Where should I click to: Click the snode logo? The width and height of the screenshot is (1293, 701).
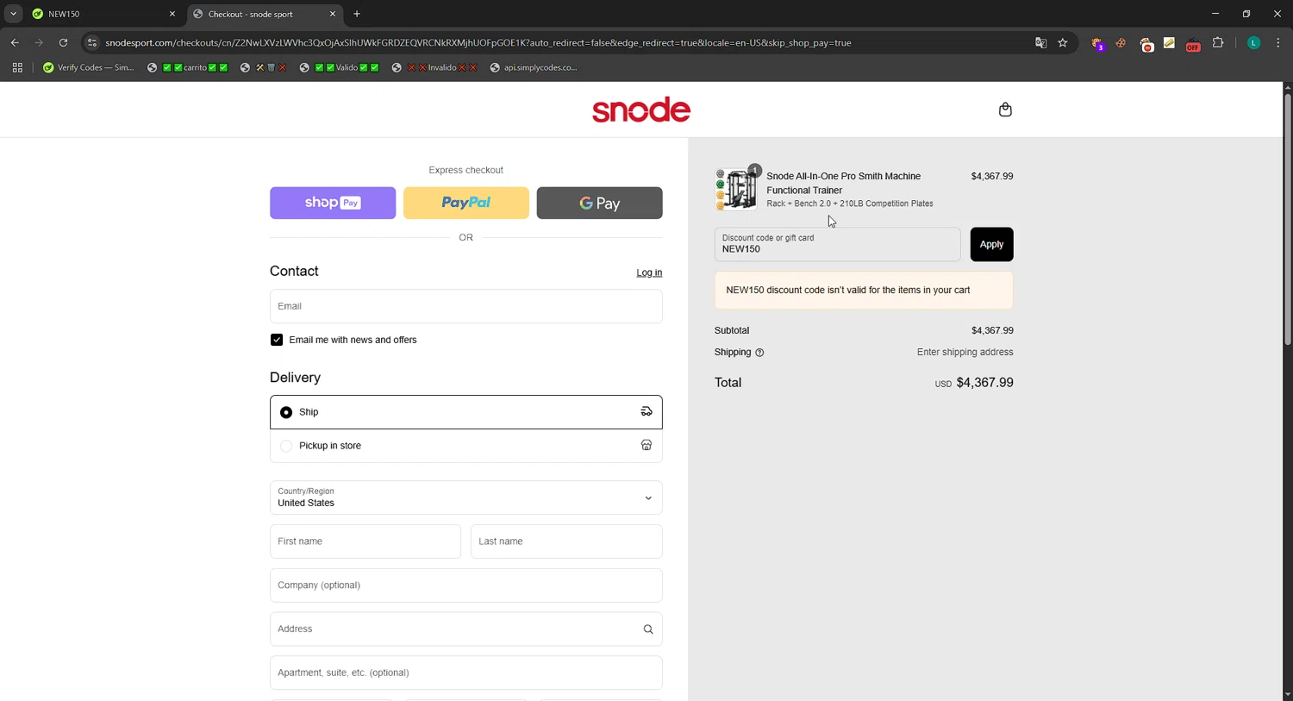coord(641,110)
